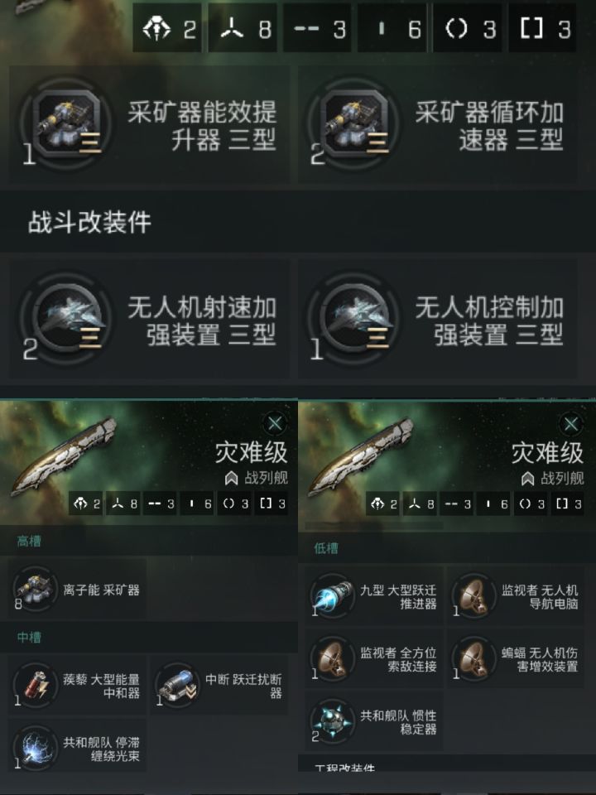The width and height of the screenshot is (596, 795).
Task: Click the left 灾难级 battleship thumbnail
Action: tap(64, 455)
